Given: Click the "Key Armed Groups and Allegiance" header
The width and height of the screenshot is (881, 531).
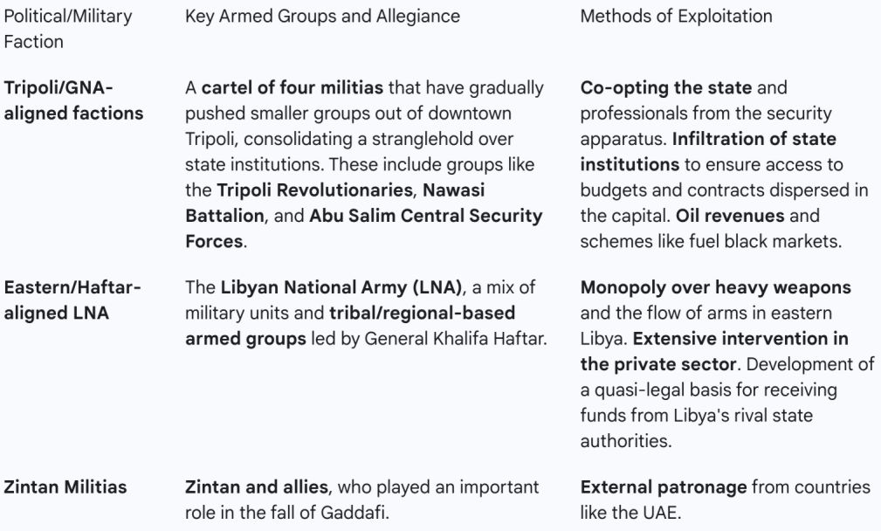Looking at the screenshot, I should coord(322,16).
